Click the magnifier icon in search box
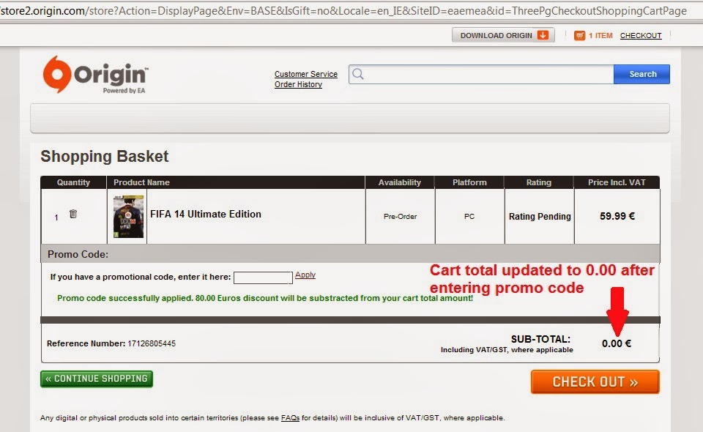 [358, 74]
